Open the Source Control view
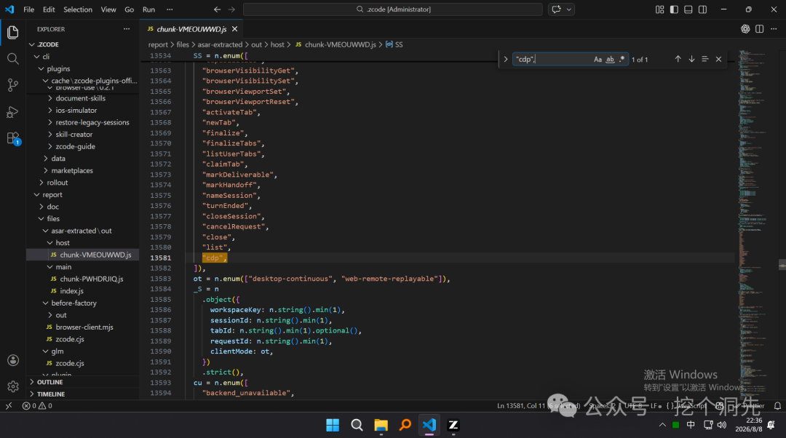 click(x=13, y=85)
